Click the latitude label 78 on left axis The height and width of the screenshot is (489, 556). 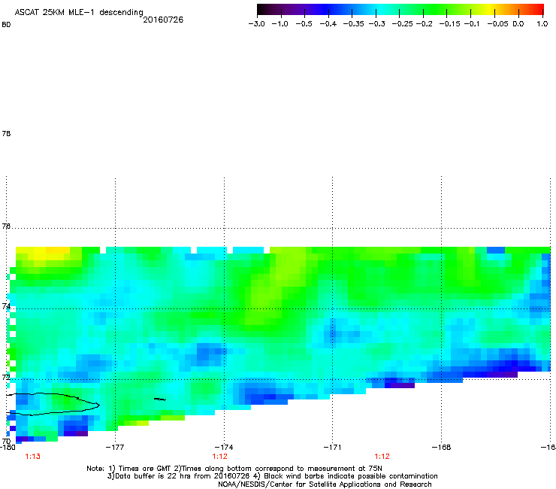(x=6, y=133)
